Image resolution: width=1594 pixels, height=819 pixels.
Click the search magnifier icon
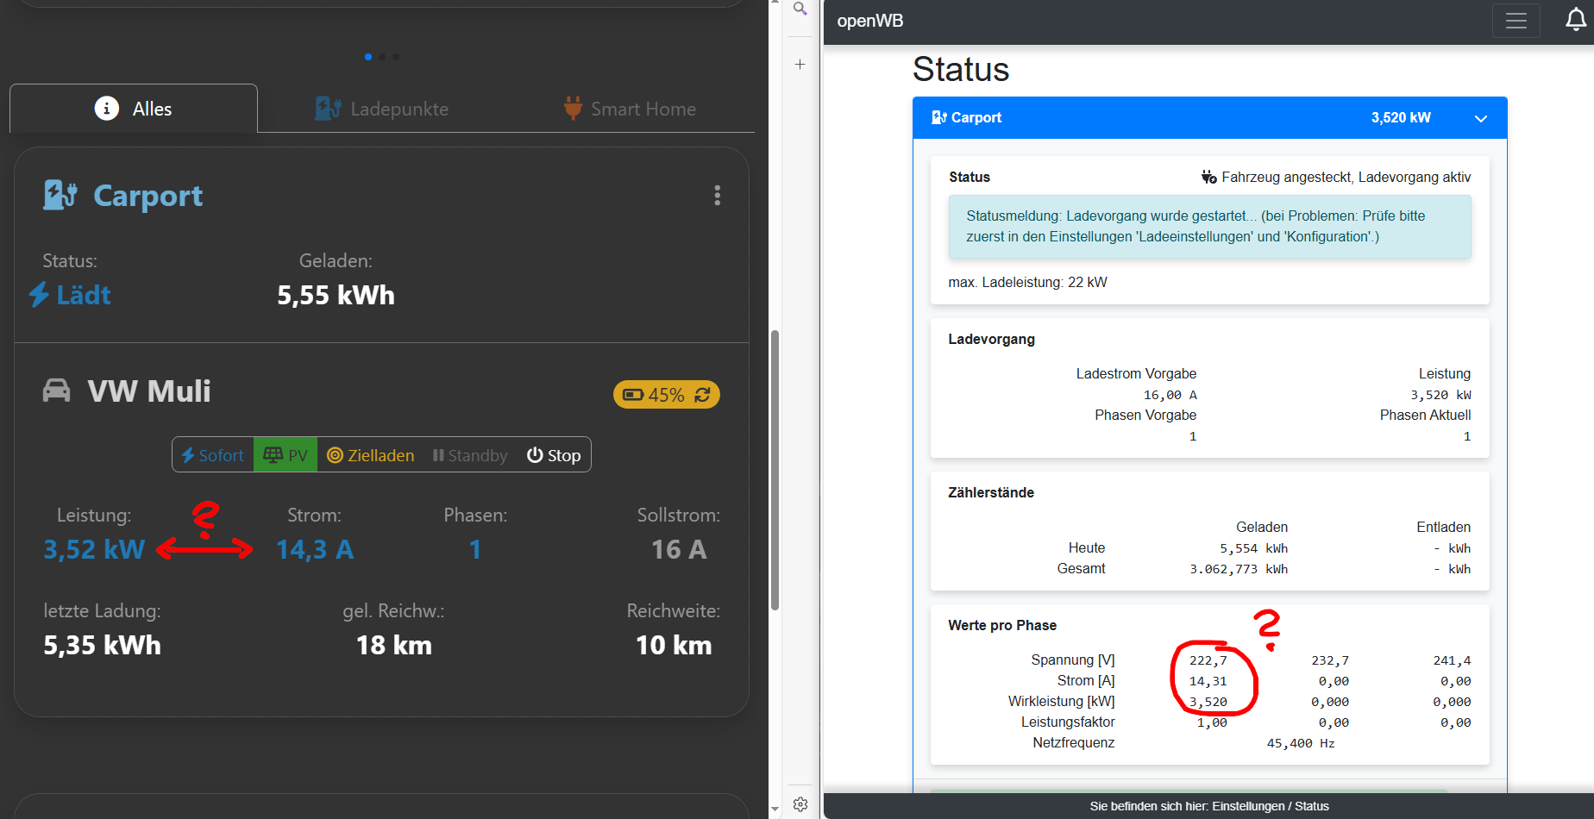800,8
